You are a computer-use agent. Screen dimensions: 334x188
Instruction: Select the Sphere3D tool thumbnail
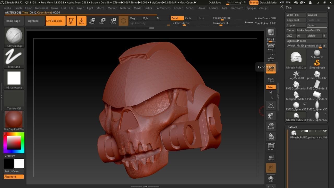[317, 54]
